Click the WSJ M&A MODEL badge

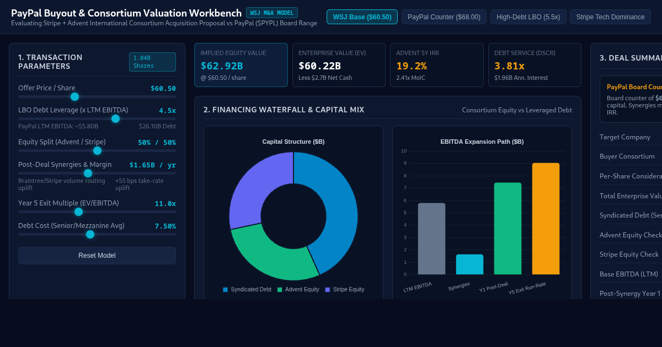click(x=272, y=13)
